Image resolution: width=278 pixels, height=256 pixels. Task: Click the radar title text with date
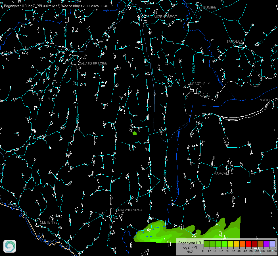coord(56,6)
